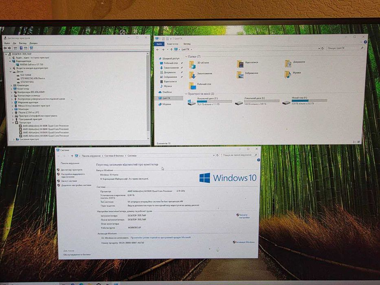Expand Мережеві адаптери category
Image resolution: width=380 pixels, height=285 pixels.
(12, 103)
